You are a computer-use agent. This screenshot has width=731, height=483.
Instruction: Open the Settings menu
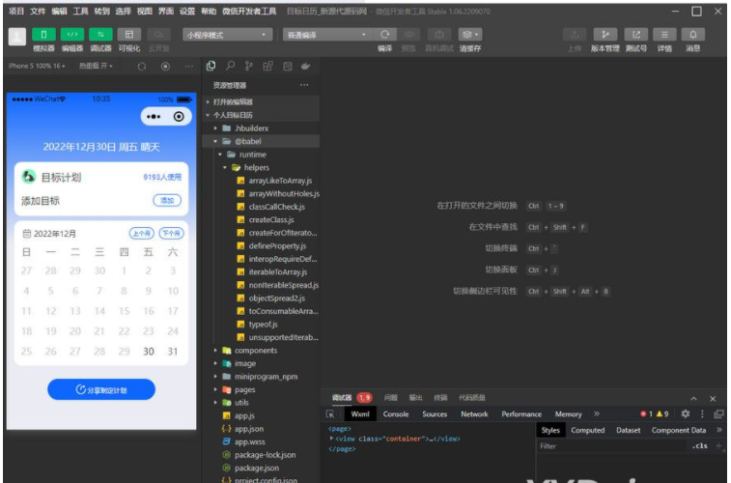pos(187,12)
